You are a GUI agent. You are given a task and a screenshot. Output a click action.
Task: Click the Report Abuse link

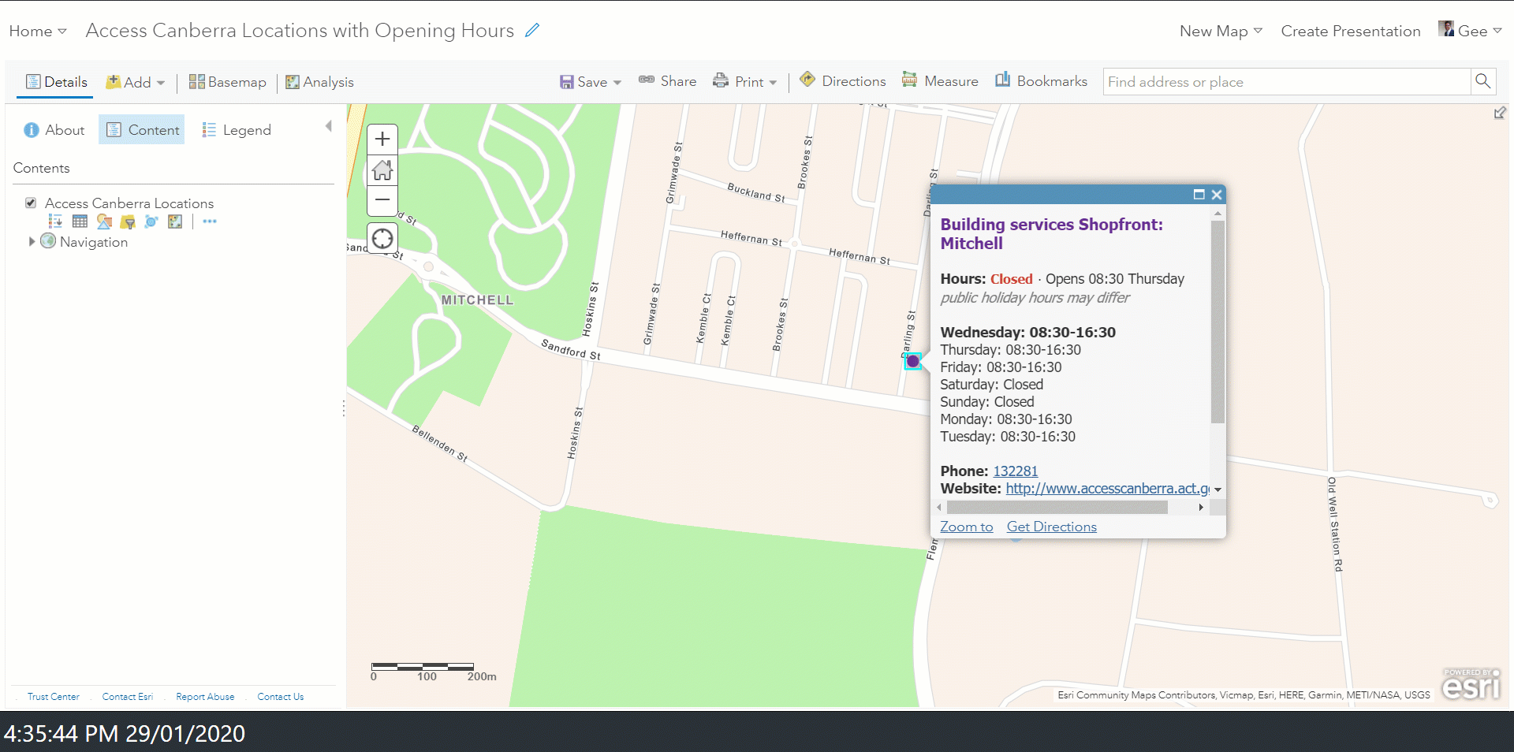[x=205, y=697]
